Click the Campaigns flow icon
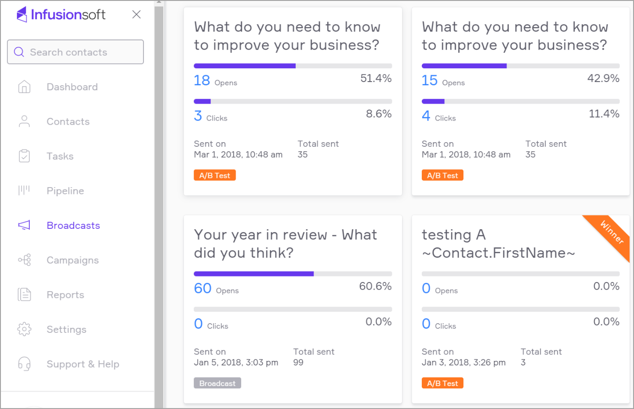This screenshot has height=409, width=634. coord(24,260)
